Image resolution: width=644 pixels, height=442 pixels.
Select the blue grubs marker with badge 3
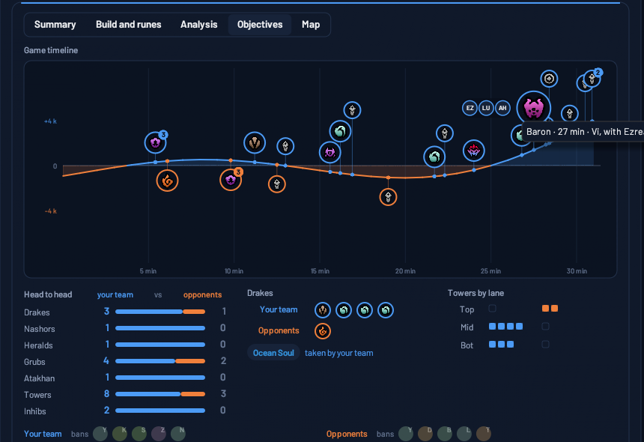[156, 142]
